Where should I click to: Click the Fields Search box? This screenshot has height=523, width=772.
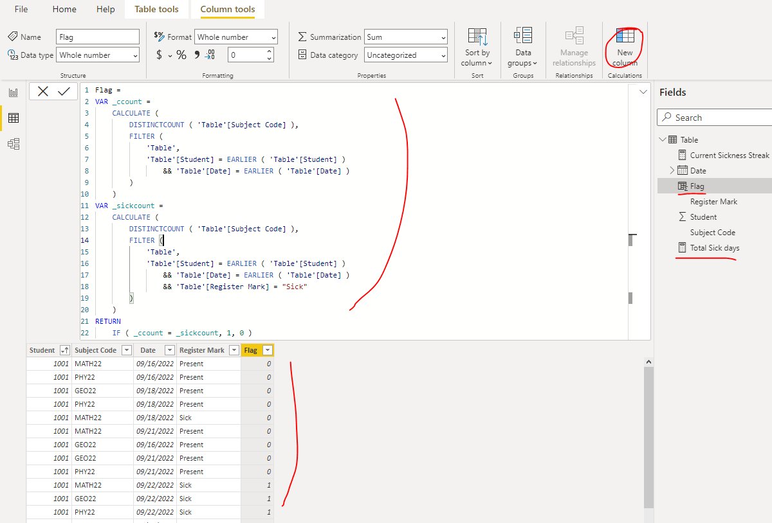click(x=714, y=118)
